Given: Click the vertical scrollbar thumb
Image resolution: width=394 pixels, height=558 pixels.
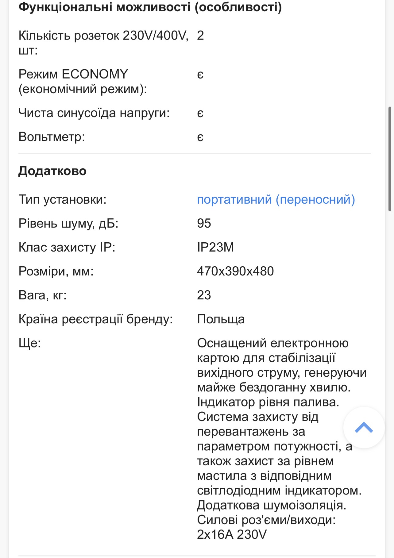Looking at the screenshot, I should [x=390, y=159].
